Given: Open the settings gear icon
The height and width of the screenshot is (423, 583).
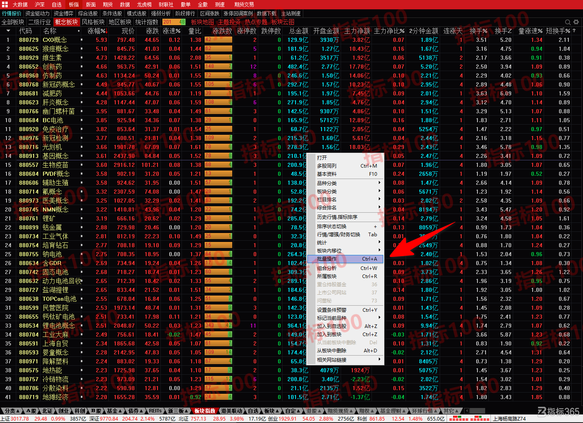Looking at the screenshot, I should 576,22.
